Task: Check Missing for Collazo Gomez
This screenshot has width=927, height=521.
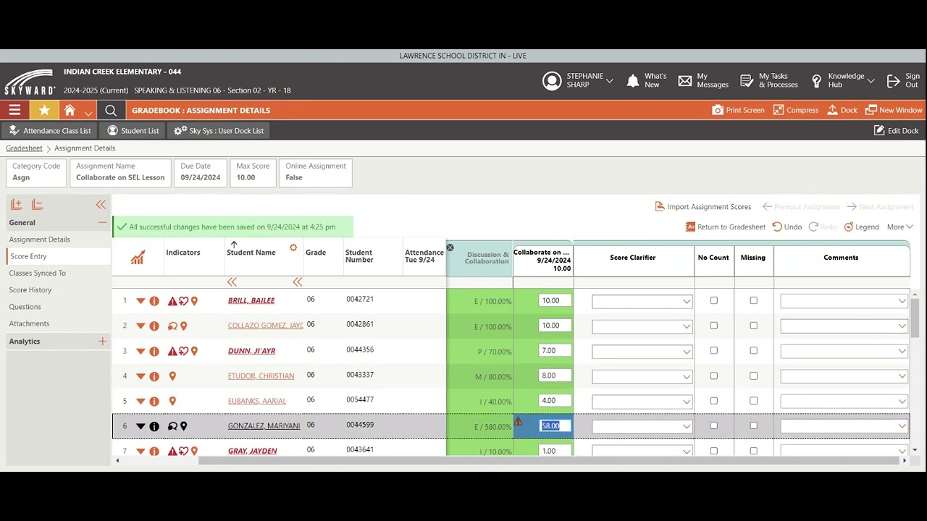Action: (753, 326)
